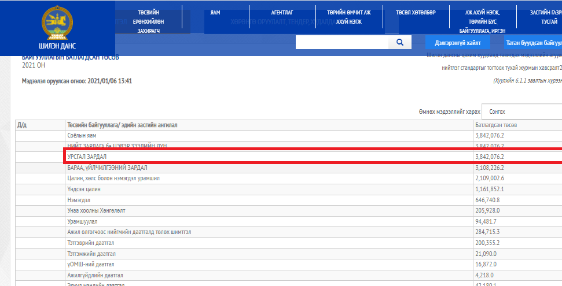562x286 pixels.
Task: Open the Яам menu item
Action: [215, 12]
